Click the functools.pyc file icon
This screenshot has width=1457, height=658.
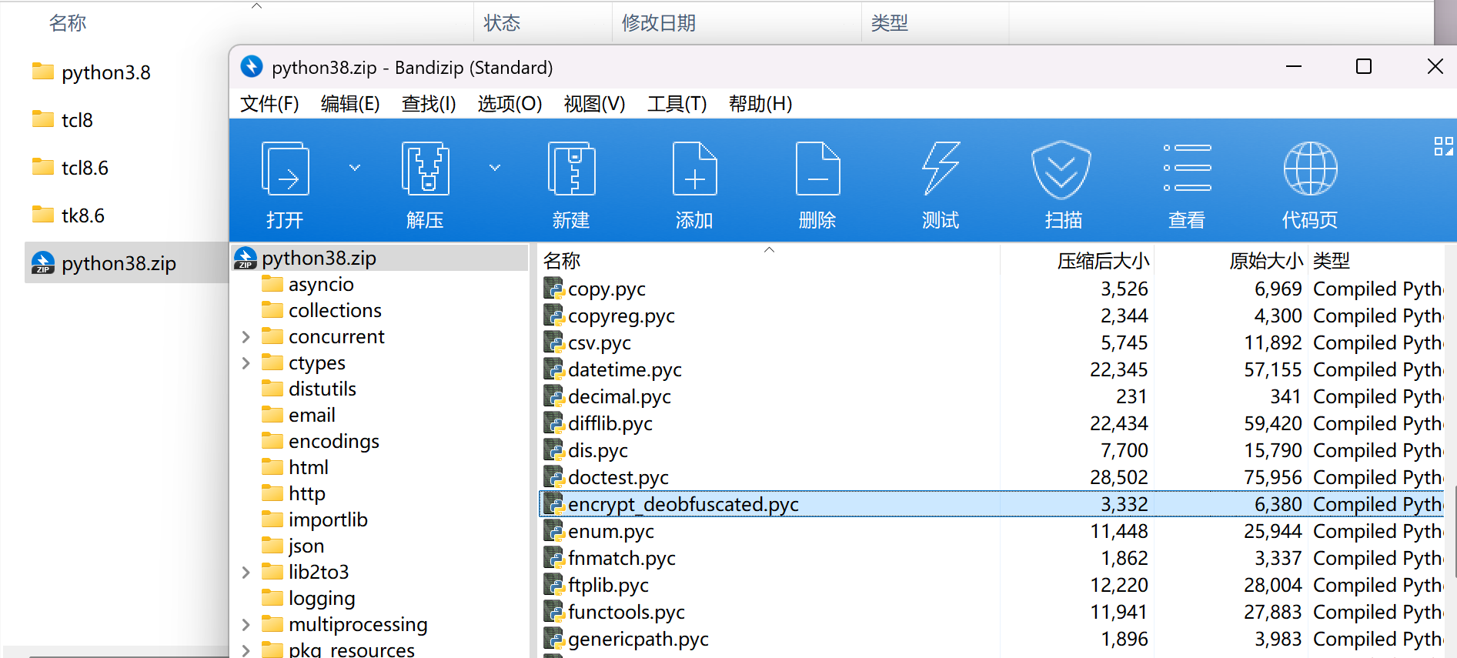pos(554,612)
